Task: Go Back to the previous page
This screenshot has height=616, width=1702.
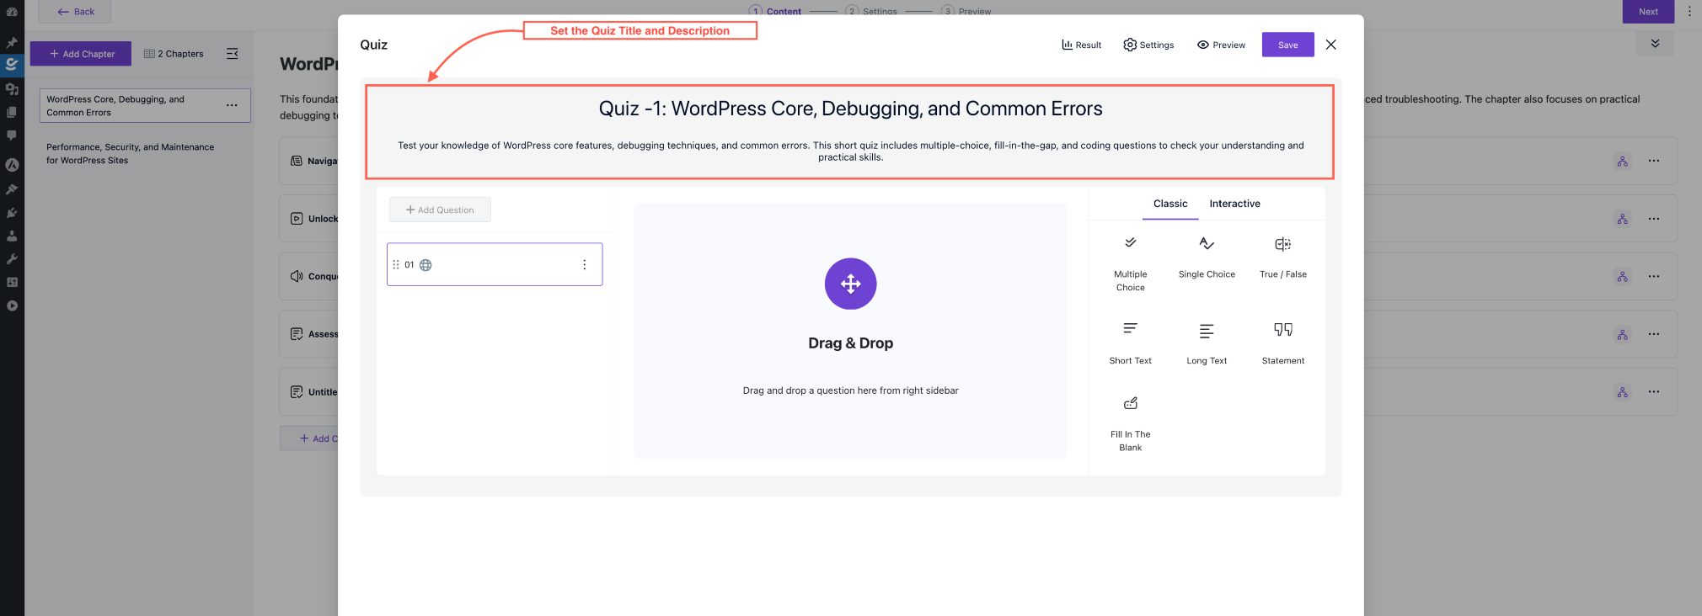Action: [75, 12]
